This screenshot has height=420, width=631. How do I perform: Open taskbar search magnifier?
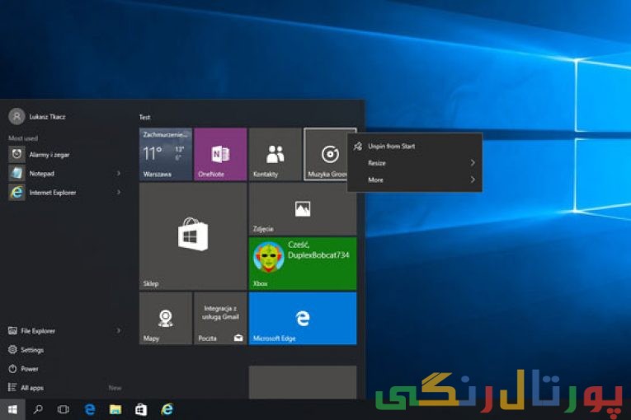[x=38, y=409]
